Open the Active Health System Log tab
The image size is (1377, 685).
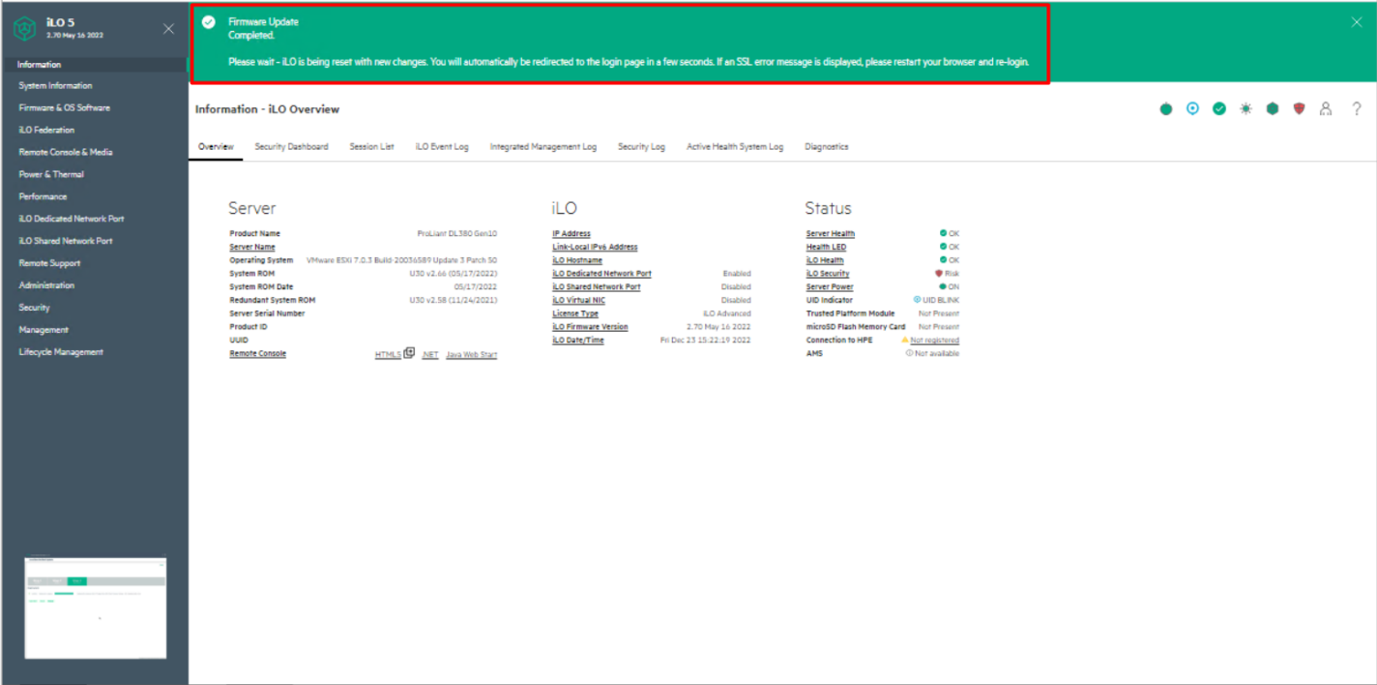(x=735, y=147)
